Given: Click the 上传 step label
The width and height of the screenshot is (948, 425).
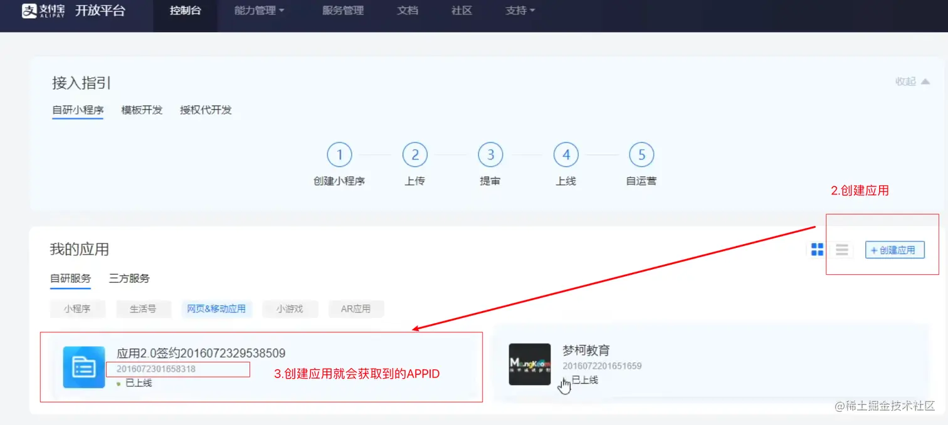Looking at the screenshot, I should (415, 182).
